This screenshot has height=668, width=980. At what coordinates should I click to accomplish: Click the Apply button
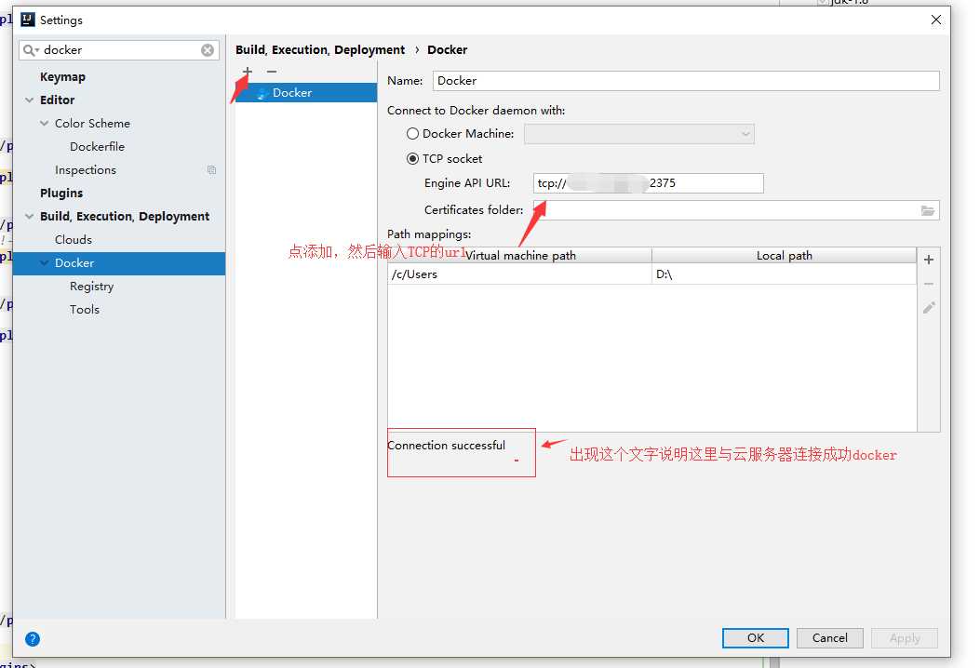point(905,638)
